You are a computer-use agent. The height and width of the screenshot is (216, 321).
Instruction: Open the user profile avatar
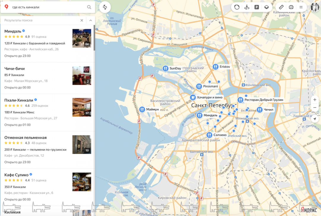click(x=315, y=7)
